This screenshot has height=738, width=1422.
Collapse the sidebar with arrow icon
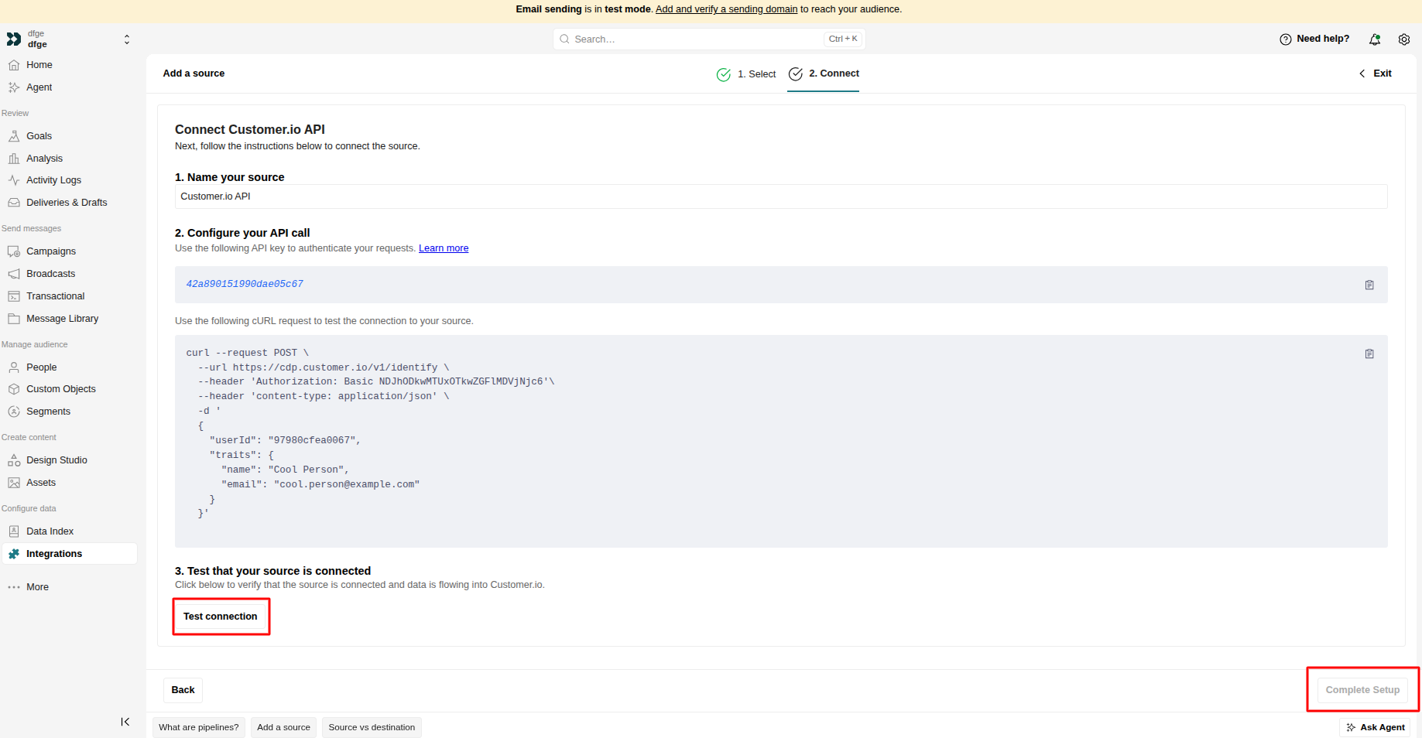pos(125,722)
